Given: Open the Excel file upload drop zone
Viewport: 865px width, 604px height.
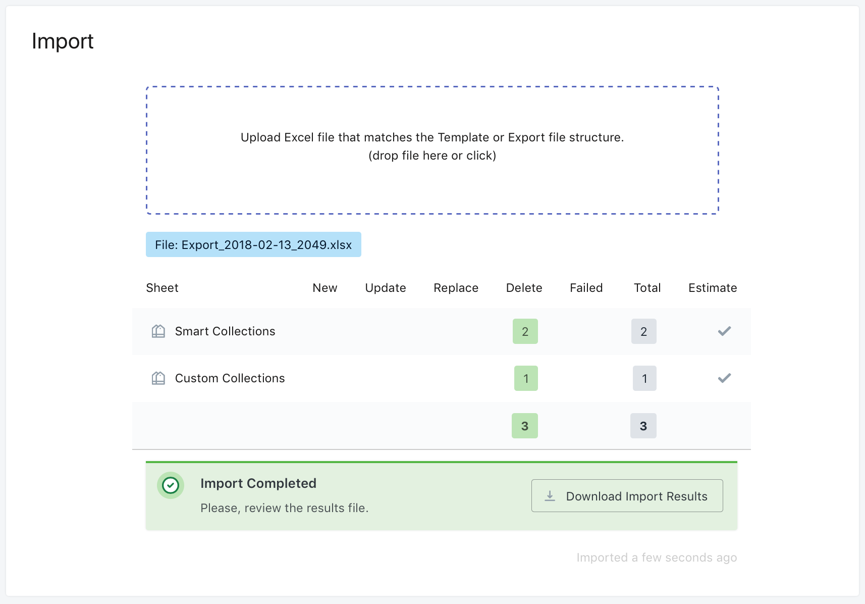Looking at the screenshot, I should coord(432,150).
